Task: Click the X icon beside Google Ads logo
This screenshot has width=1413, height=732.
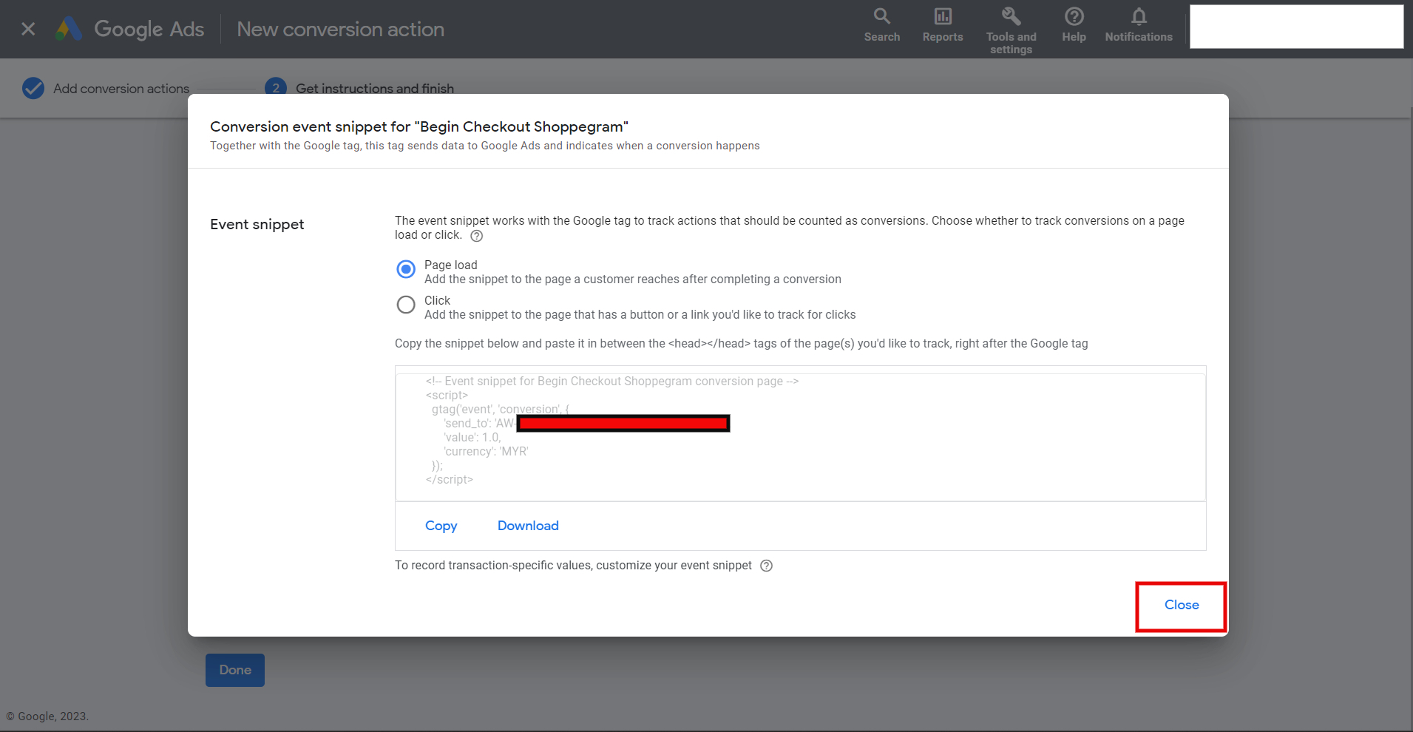Action: 28,29
